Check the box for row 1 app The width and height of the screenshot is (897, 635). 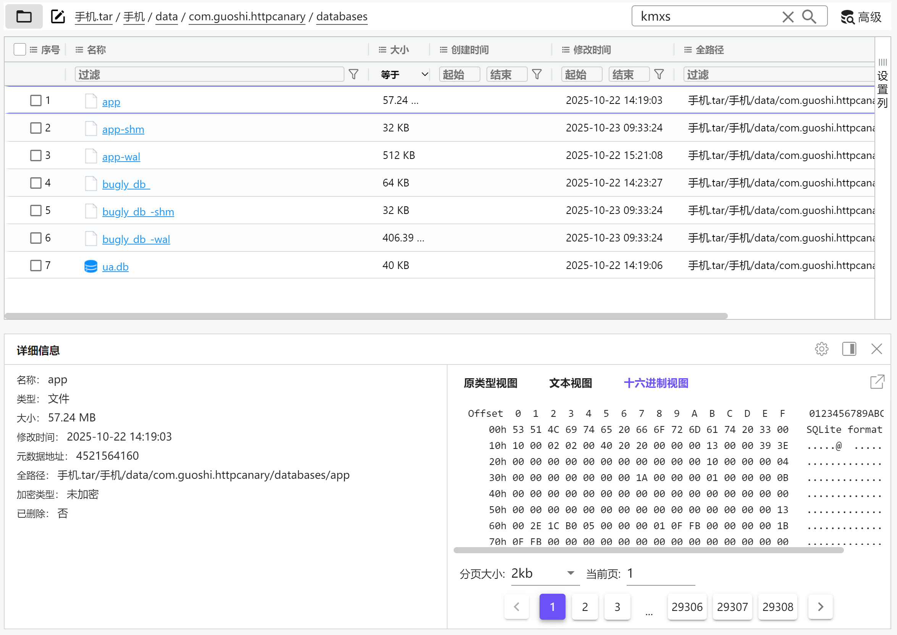click(36, 100)
